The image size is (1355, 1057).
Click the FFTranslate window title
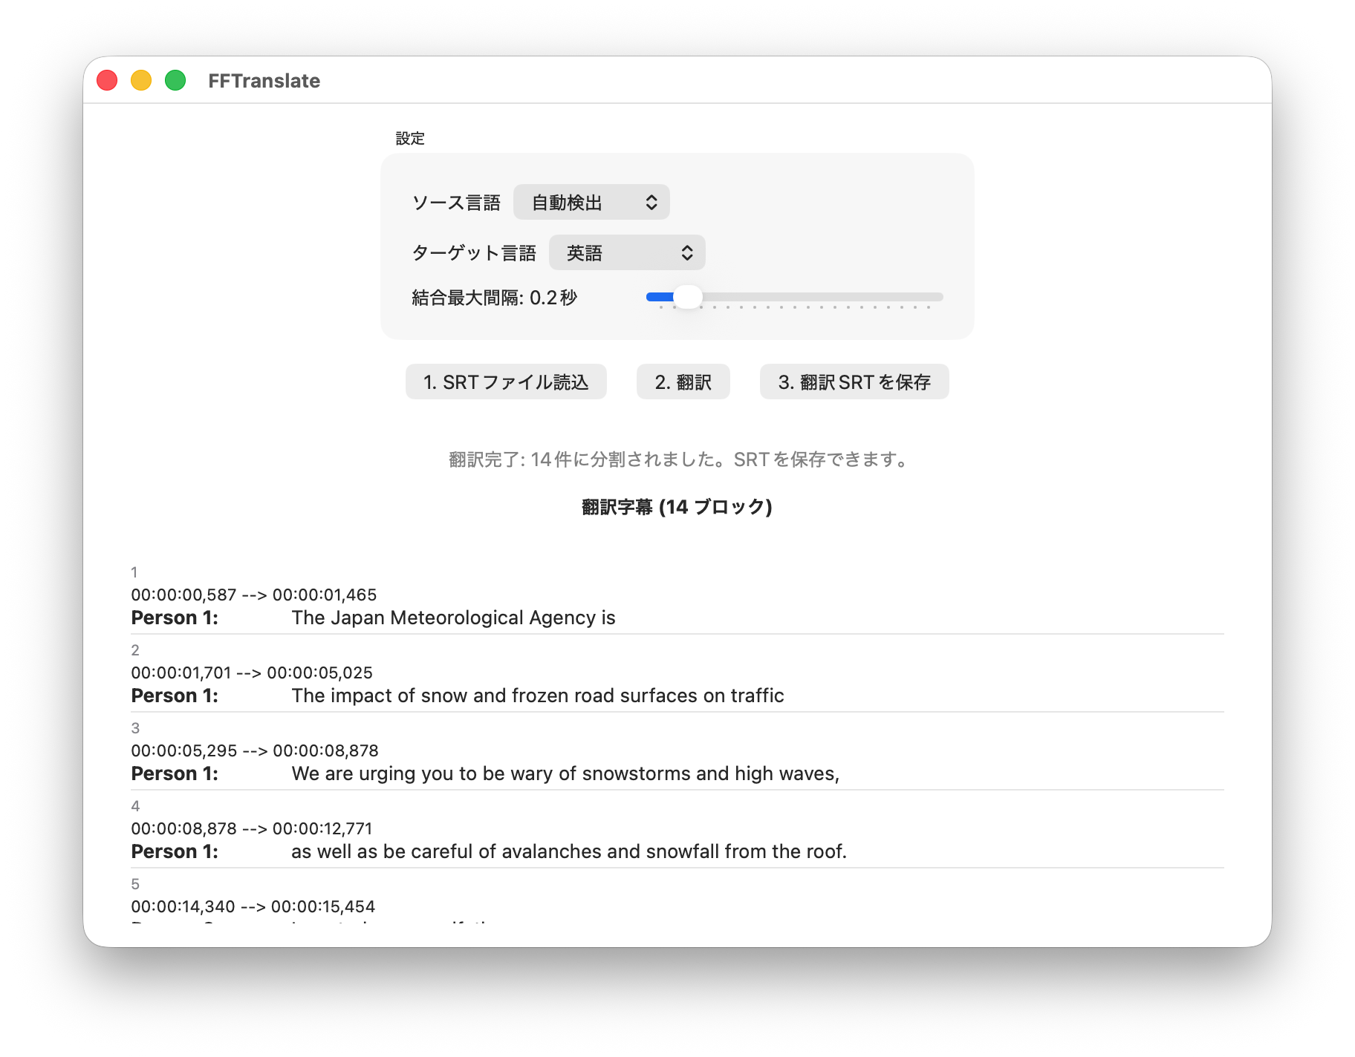tap(264, 81)
